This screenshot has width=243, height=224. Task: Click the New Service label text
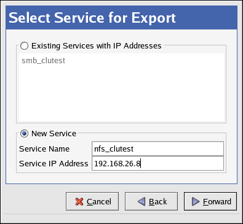pyautogui.click(x=54, y=134)
